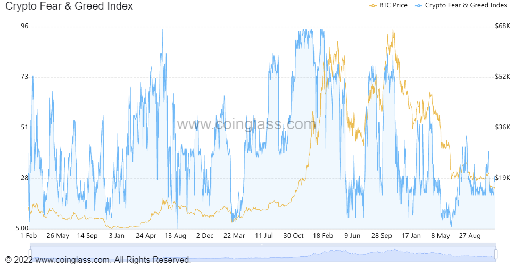Click the $19K right axis label
Image resolution: width=531 pixels, height=266 pixels.
click(x=503, y=178)
